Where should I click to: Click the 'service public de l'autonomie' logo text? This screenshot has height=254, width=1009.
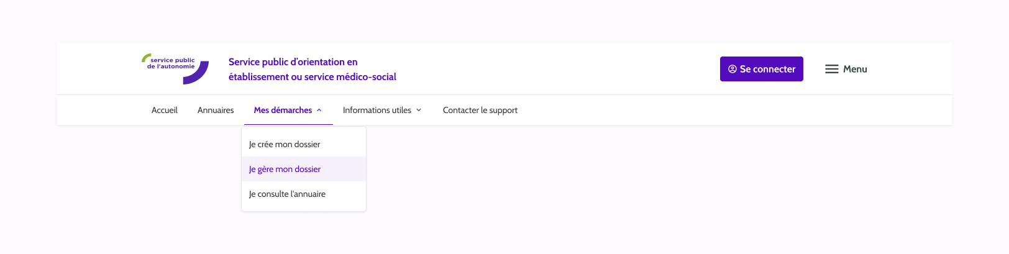pyautogui.click(x=171, y=63)
